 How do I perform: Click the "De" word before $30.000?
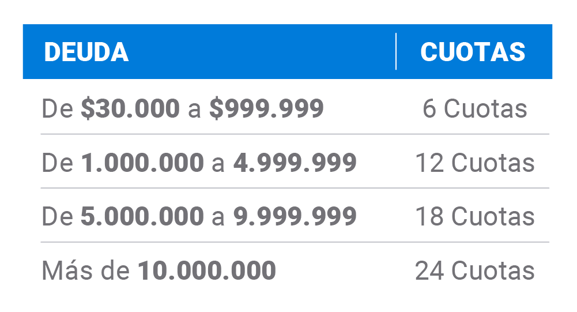[x=57, y=109]
